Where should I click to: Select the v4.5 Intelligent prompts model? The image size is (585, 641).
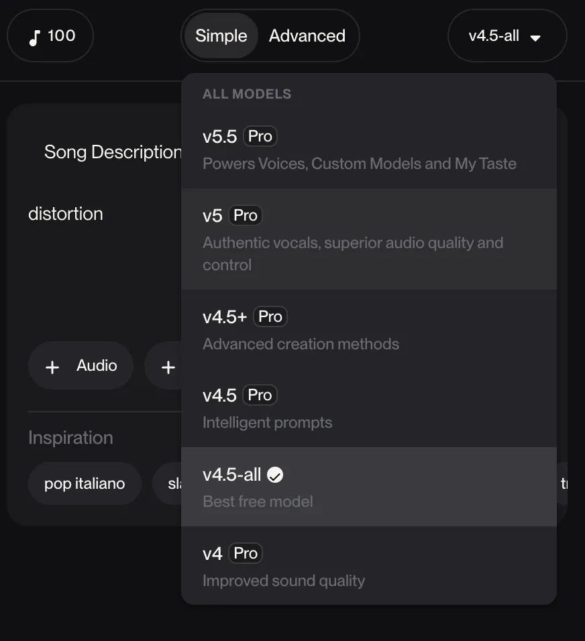pyautogui.click(x=368, y=408)
